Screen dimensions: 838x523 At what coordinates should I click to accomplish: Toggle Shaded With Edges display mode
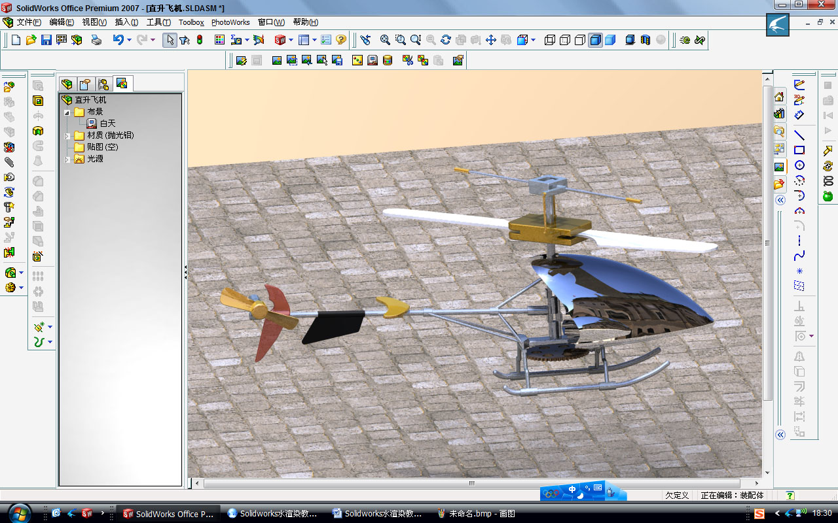click(595, 40)
